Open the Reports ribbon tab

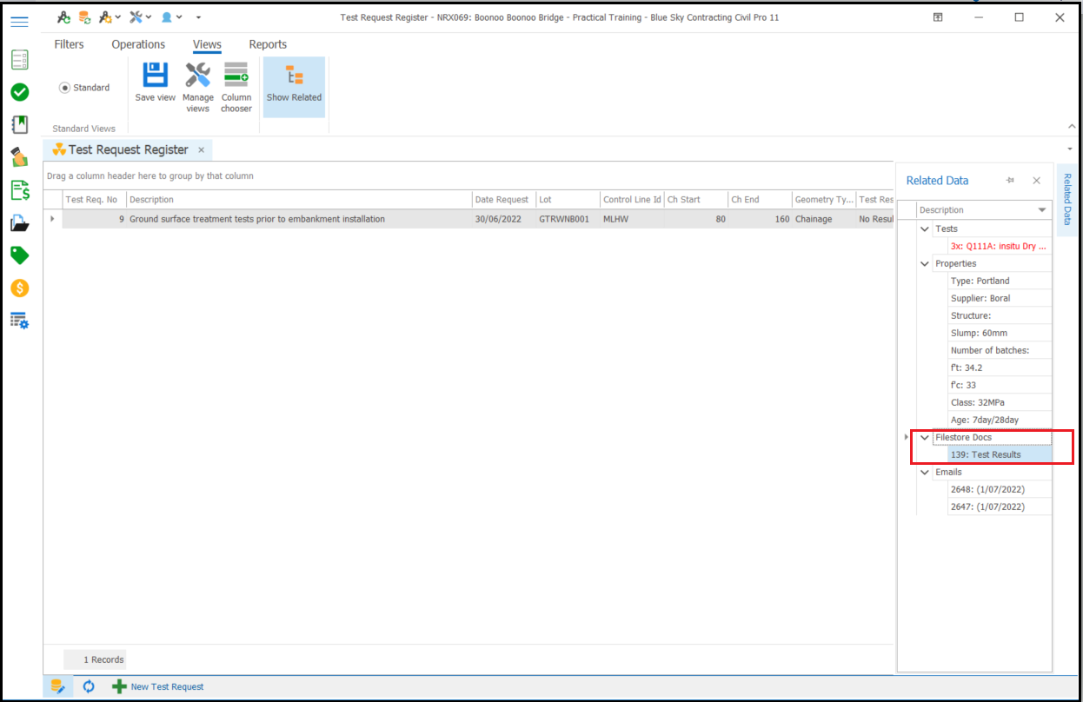click(268, 44)
